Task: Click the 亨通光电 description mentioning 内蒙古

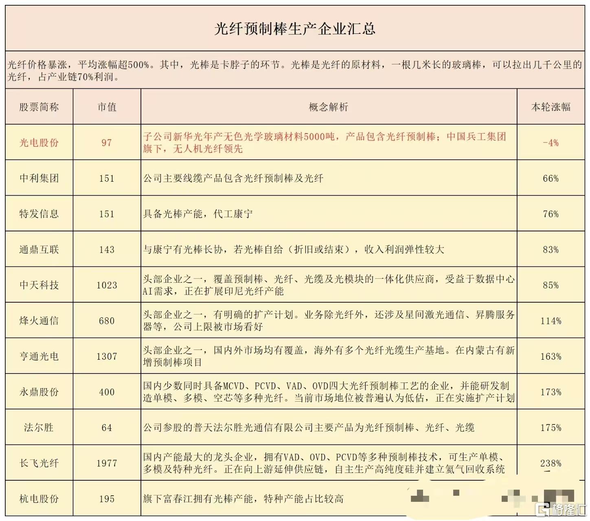Action: click(329, 356)
